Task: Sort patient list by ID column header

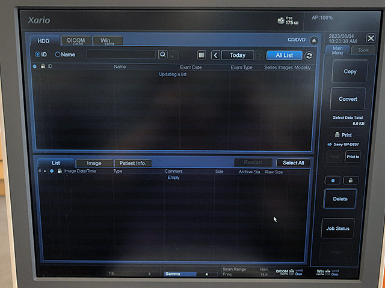Action: pos(50,66)
